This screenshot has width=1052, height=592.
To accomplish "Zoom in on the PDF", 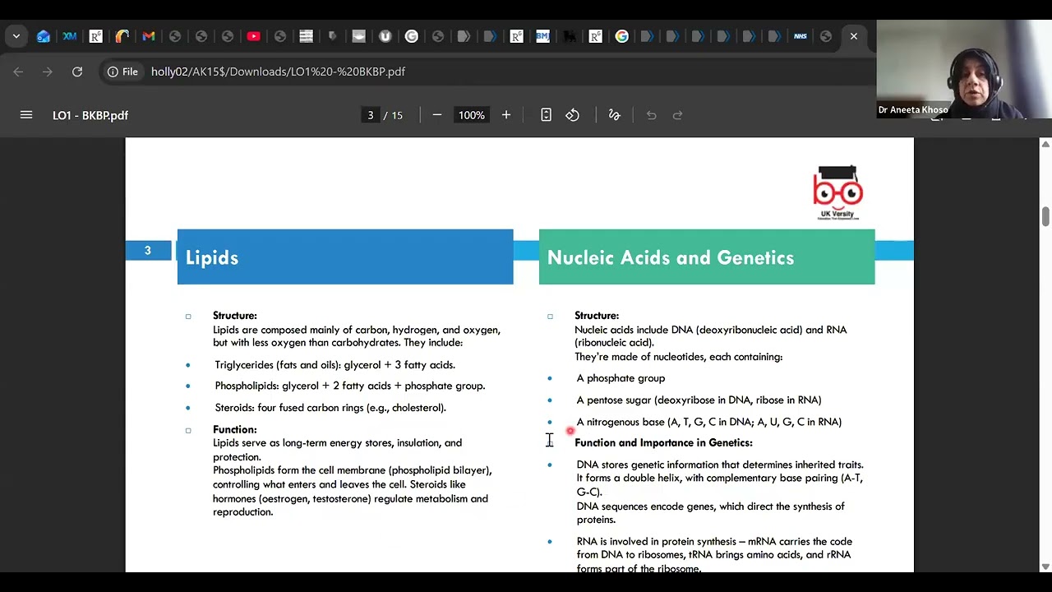I will [506, 115].
